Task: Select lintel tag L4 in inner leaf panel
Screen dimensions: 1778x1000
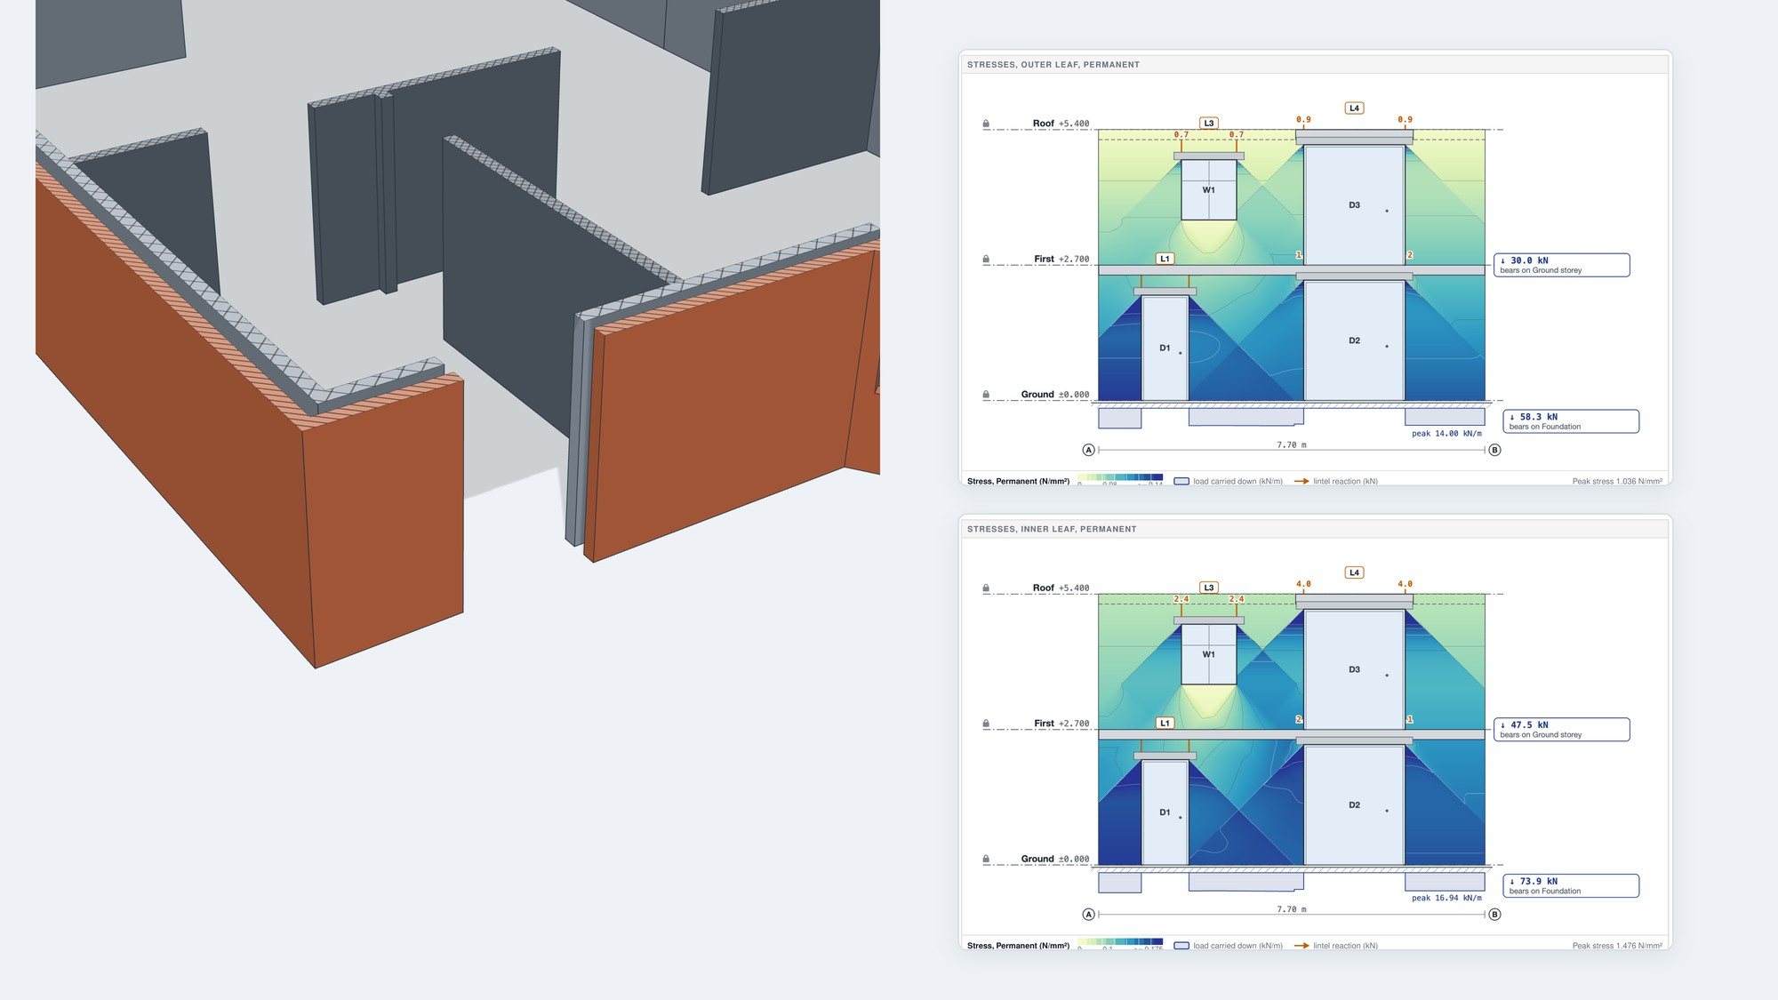Action: coord(1354,572)
